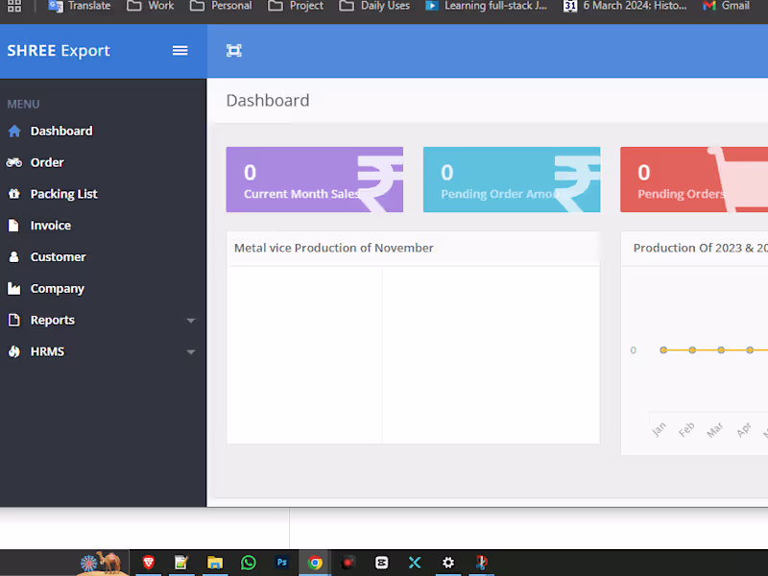
Task: Open Settings gear from the taskbar
Action: (x=448, y=563)
